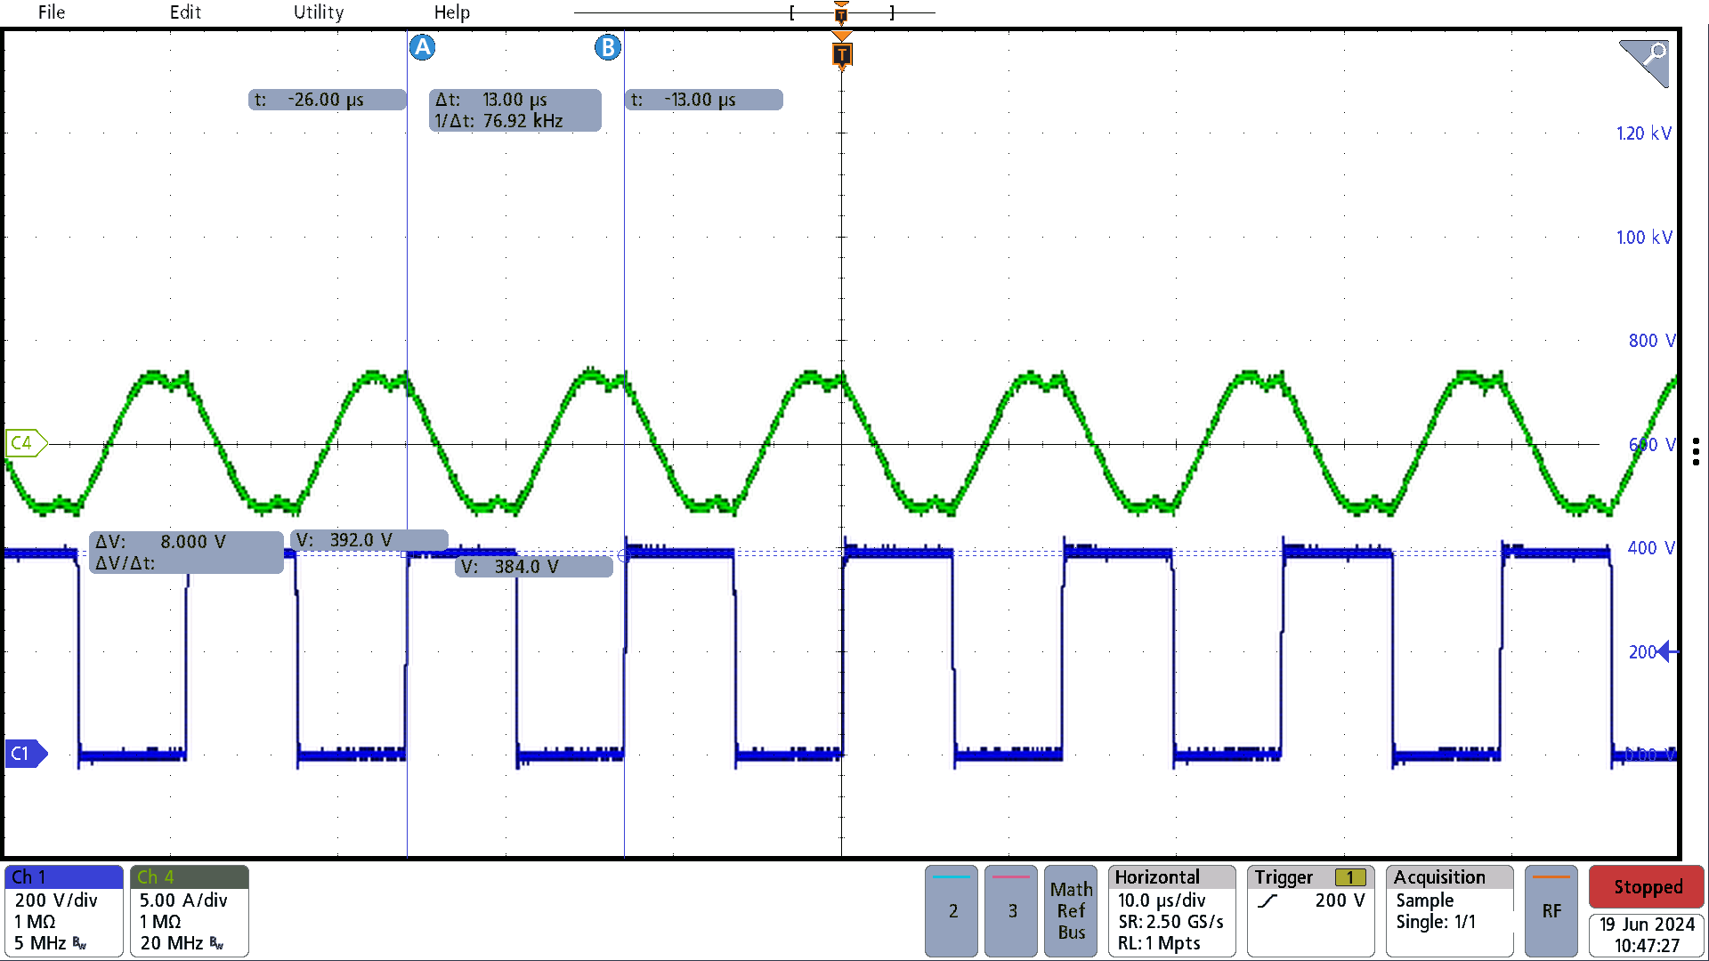The height and width of the screenshot is (961, 1709).
Task: Open the Help menu
Action: 452,12
